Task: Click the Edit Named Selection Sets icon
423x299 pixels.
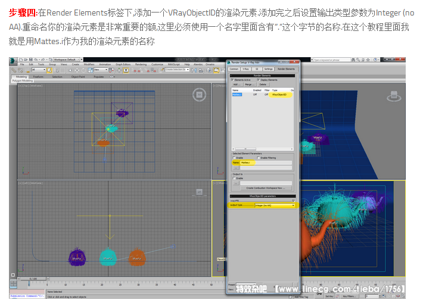Action: coord(161,70)
